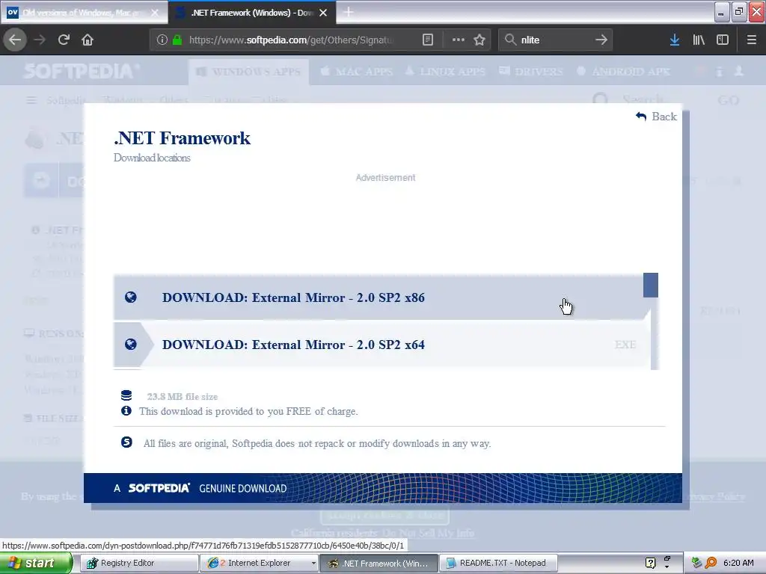Open Drivers category tab
This screenshot has height=574, width=766.
pyautogui.click(x=531, y=72)
